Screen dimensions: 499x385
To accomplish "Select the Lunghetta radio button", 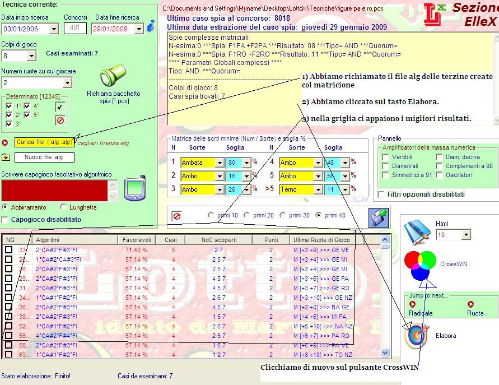I will 63,207.
